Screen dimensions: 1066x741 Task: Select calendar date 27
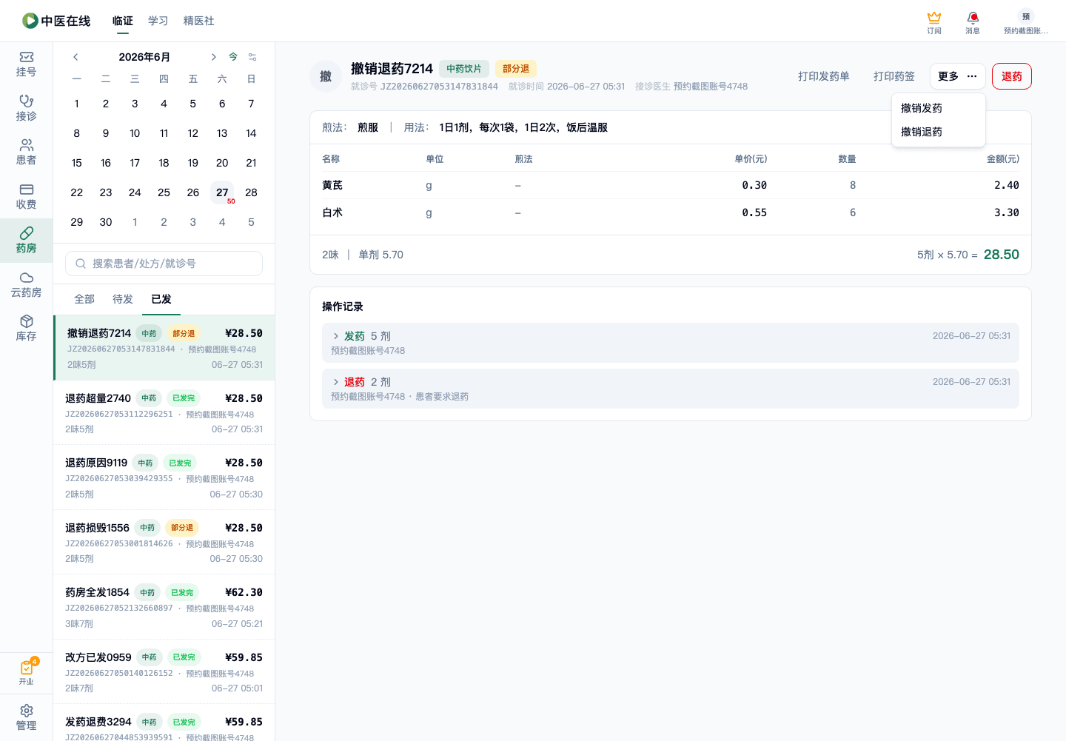click(222, 192)
